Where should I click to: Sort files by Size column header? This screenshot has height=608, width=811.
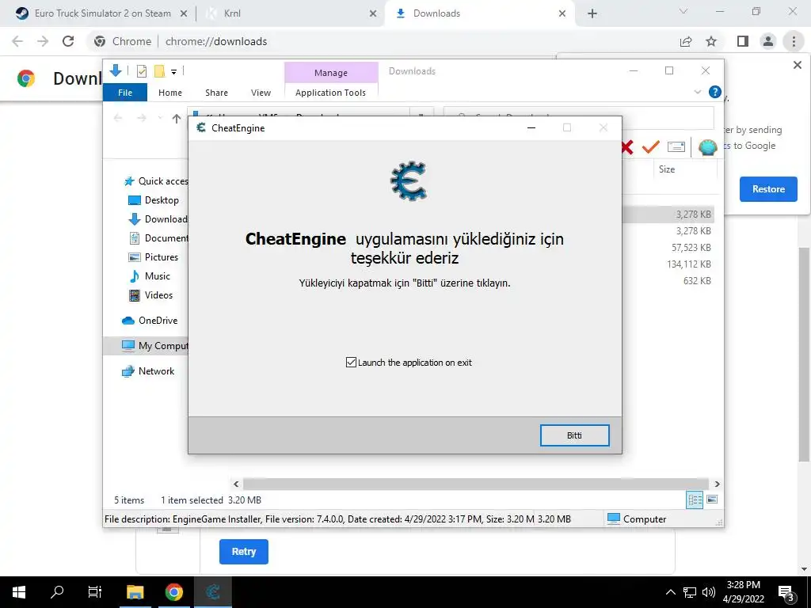point(667,169)
